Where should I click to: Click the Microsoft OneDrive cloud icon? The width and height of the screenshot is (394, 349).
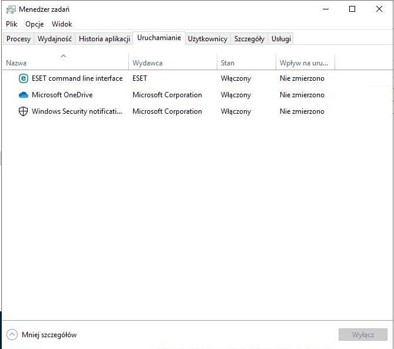[24, 95]
